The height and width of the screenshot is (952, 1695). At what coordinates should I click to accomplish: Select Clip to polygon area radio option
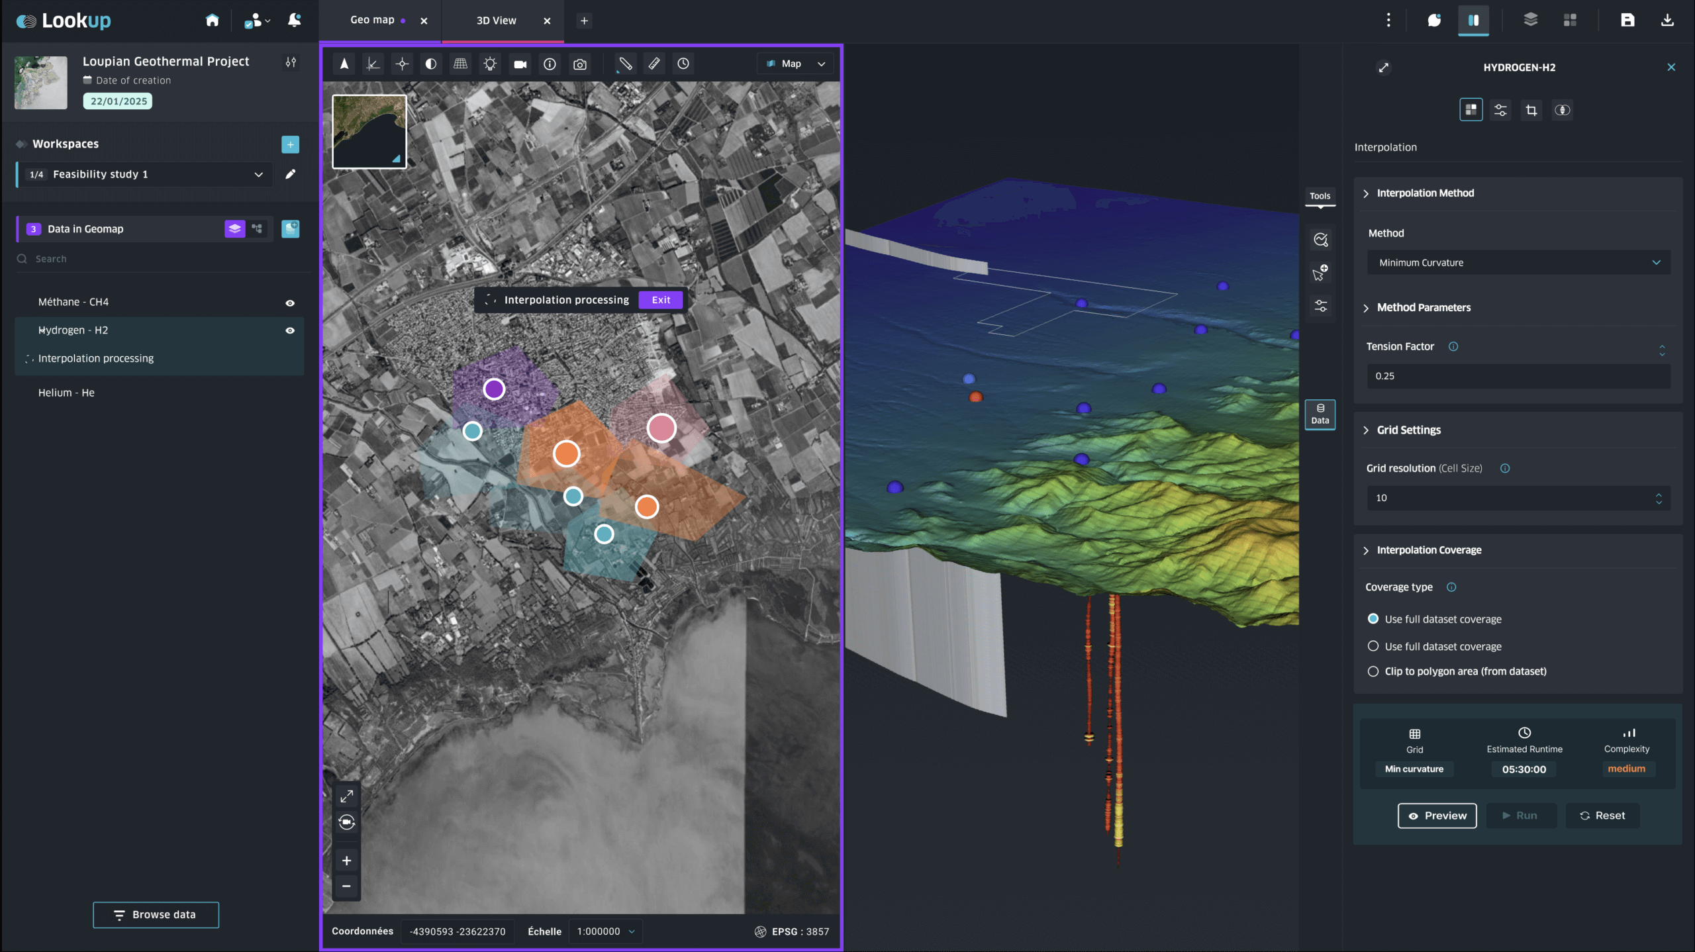[1373, 671]
